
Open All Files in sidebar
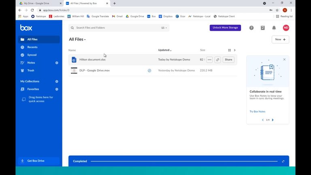(x=39, y=39)
